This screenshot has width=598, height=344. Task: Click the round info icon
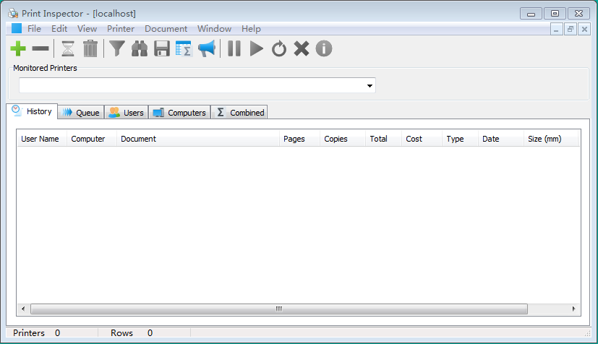324,49
